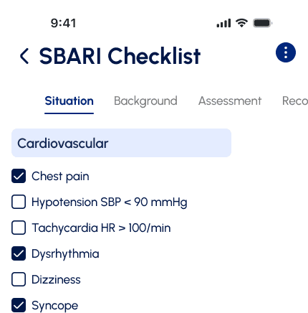This screenshot has width=308, height=313.
Task: Go back using the left chevron
Action: tap(24, 56)
